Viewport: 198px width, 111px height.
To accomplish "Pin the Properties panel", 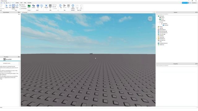I will coord(196,64).
